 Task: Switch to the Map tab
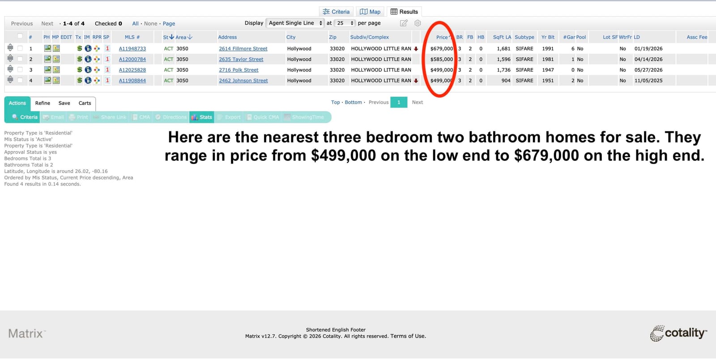coord(371,12)
